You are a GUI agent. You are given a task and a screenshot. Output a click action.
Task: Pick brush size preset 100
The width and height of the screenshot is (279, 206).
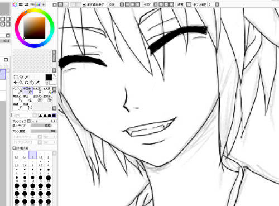tap(41, 195)
